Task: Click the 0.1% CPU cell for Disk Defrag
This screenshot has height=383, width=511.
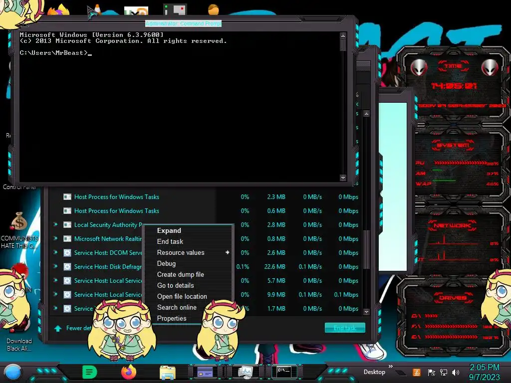Action: [243, 267]
